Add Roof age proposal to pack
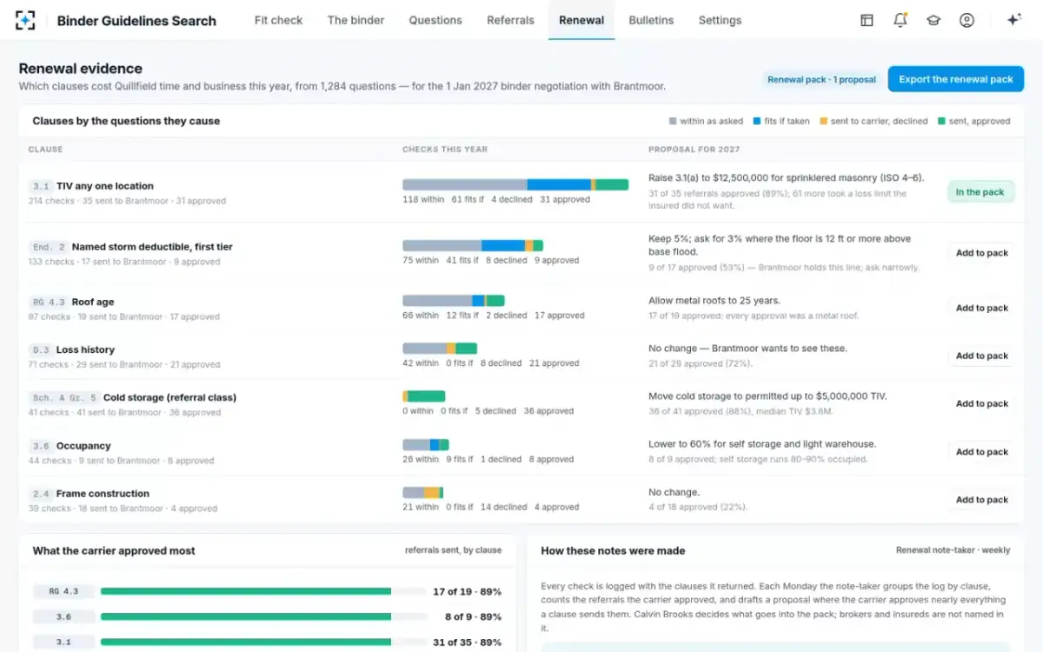The width and height of the screenshot is (1043, 652). [x=981, y=308]
